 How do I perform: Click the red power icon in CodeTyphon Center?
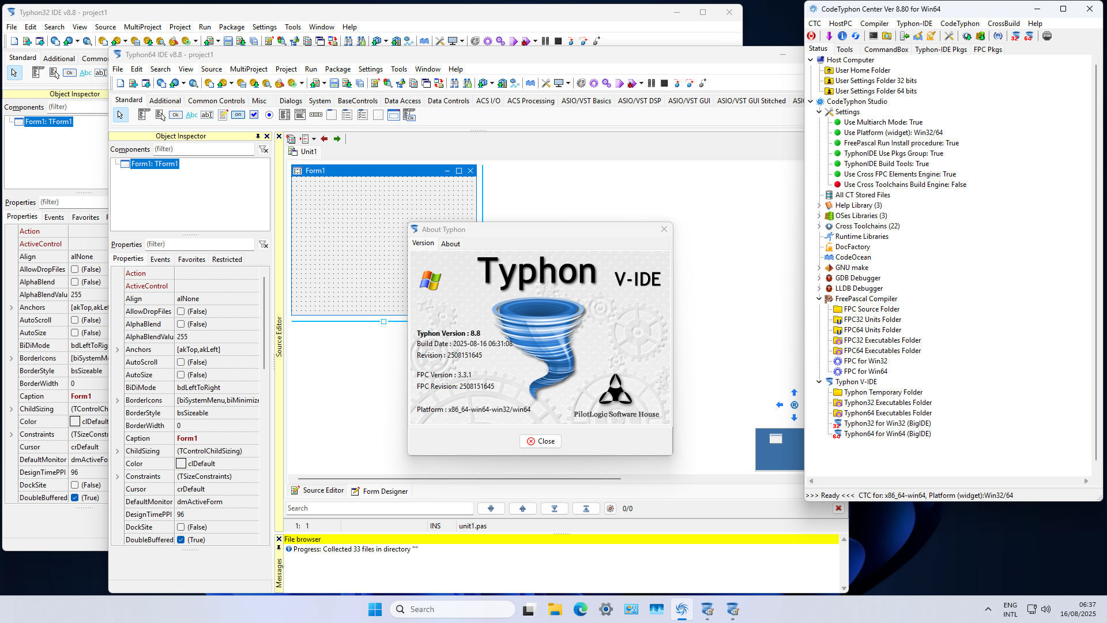click(812, 36)
